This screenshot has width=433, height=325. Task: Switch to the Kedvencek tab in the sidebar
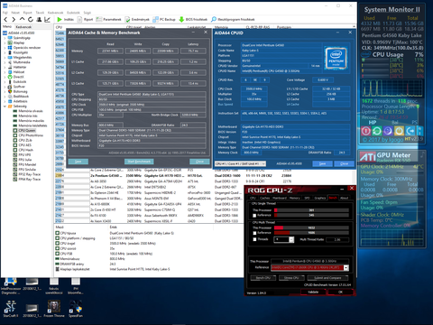coord(23,27)
